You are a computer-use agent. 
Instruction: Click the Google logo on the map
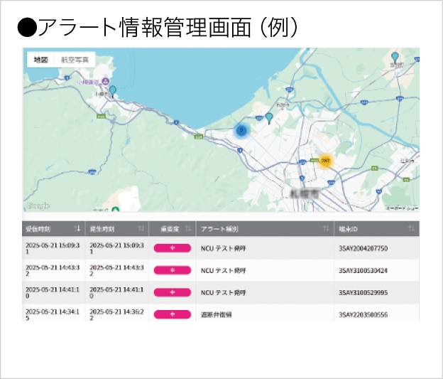point(38,205)
